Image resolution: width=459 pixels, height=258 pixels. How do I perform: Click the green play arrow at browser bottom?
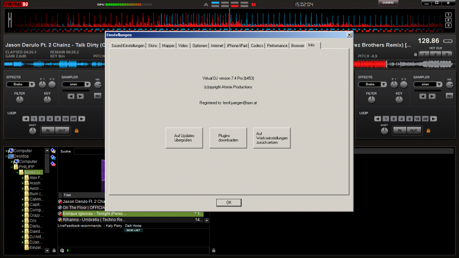(x=68, y=251)
